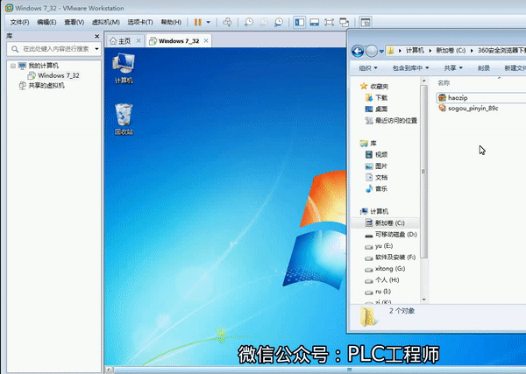Screen dimensions: 526x374
Task: Open the 图片 library
Action: 381,166
